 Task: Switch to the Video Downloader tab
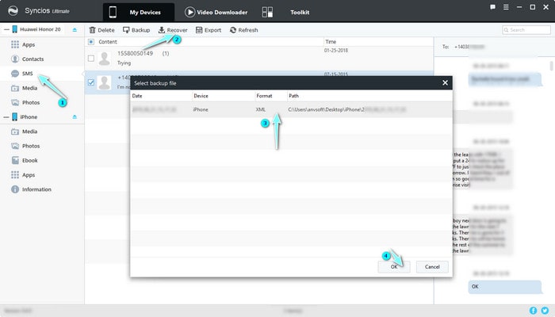click(215, 12)
